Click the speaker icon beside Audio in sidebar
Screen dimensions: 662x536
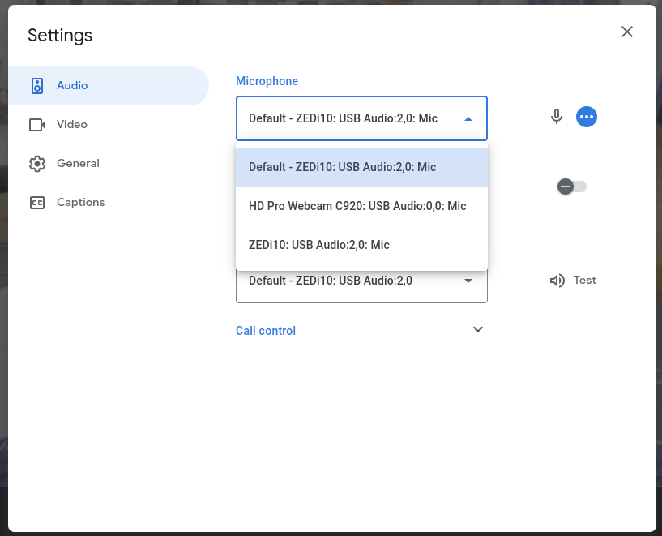[37, 86]
